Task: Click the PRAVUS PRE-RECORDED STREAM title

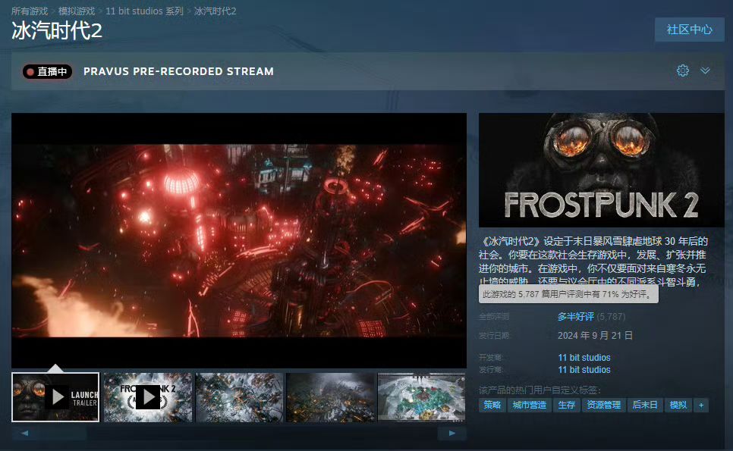Action: click(x=178, y=71)
